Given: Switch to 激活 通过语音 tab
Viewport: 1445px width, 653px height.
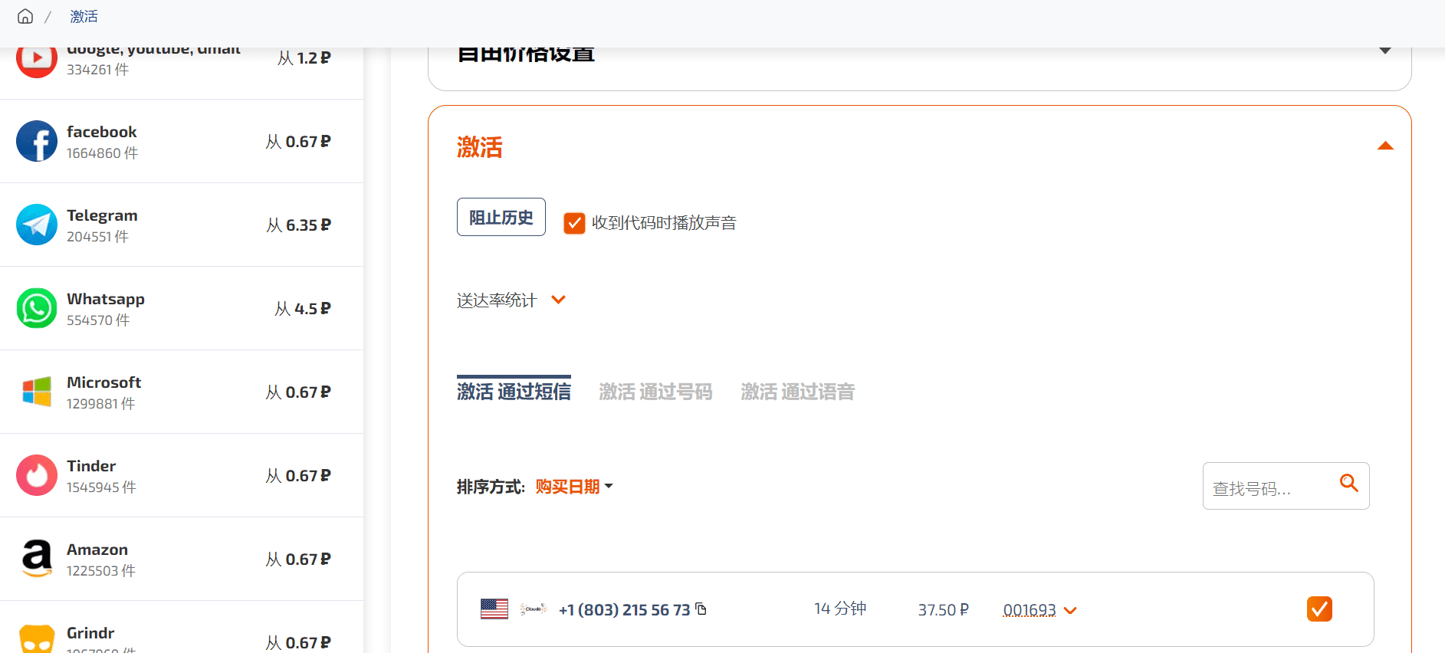Looking at the screenshot, I should tap(797, 392).
